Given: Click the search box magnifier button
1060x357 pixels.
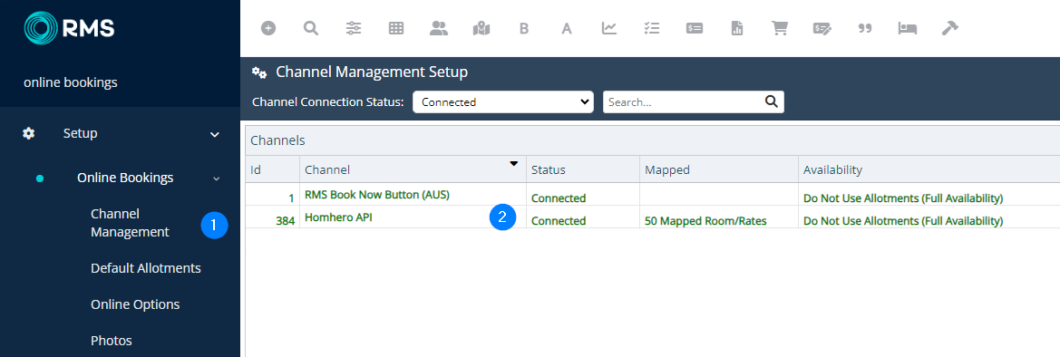Looking at the screenshot, I should pos(772,101).
